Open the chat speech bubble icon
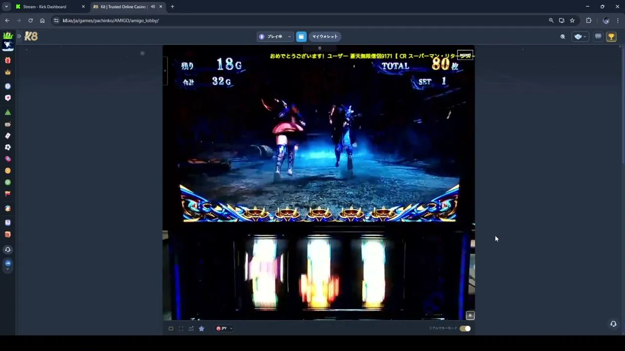 coord(598,37)
